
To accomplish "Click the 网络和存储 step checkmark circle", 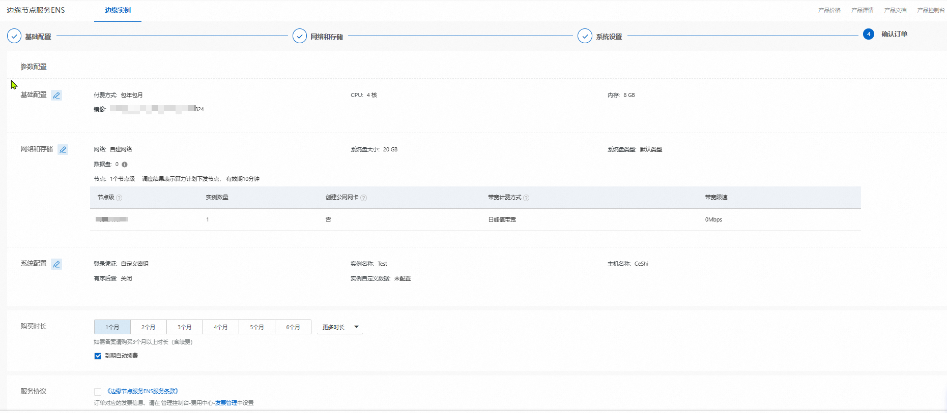I will (300, 36).
